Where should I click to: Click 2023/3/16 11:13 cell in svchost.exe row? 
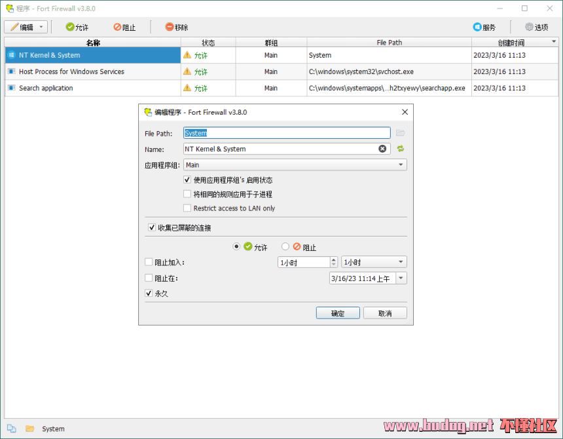coord(515,71)
